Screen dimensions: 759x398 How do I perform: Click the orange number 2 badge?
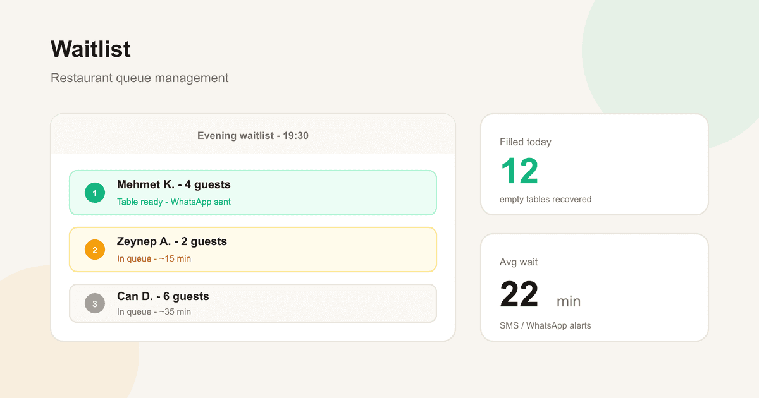tap(95, 250)
